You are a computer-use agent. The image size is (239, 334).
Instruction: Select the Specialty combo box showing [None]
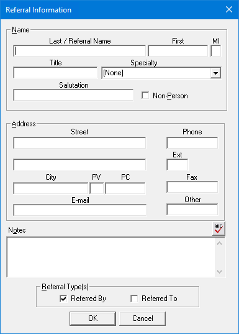click(x=161, y=73)
